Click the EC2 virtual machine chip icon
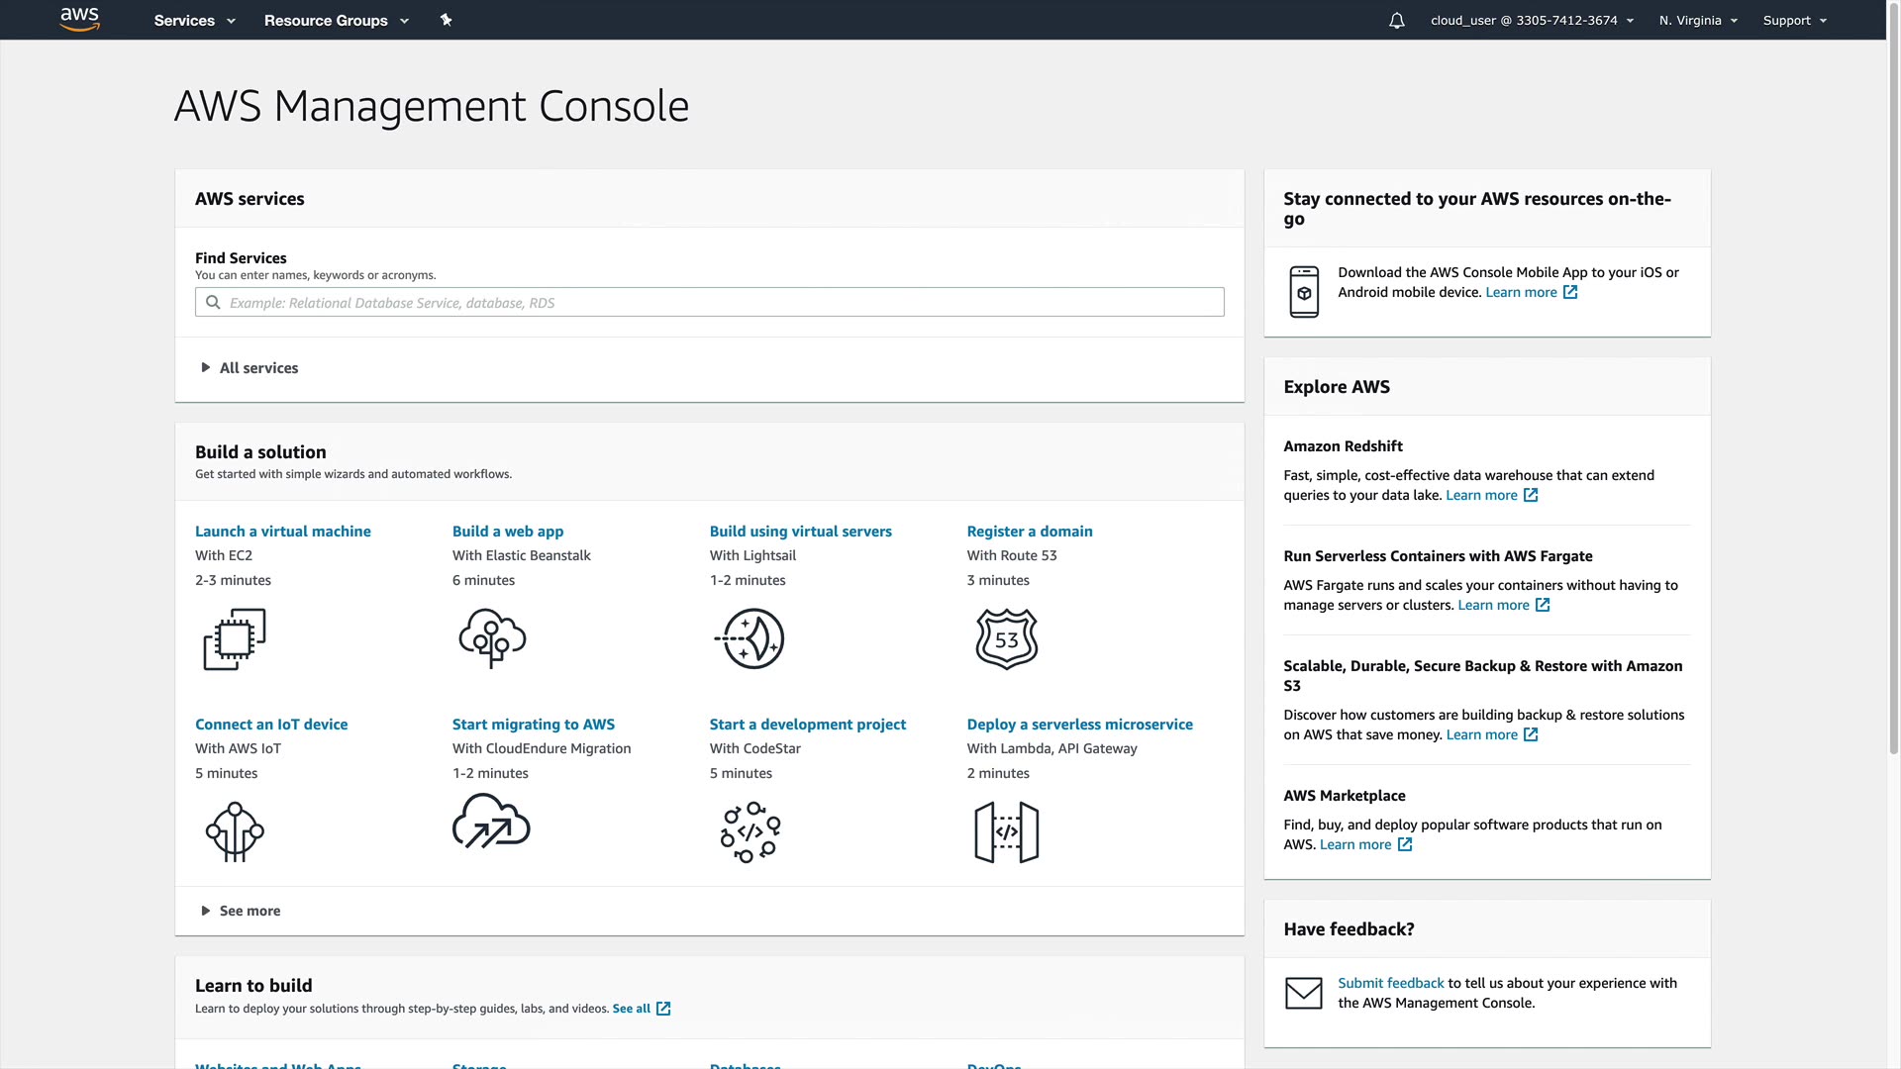 (235, 639)
